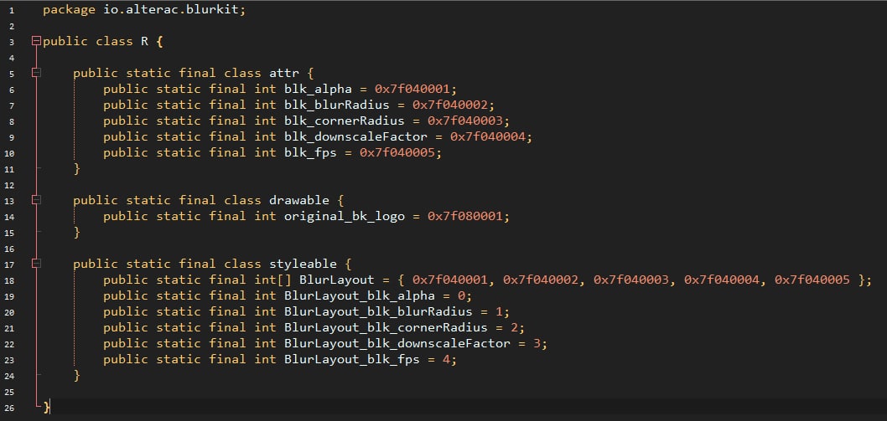This screenshot has height=421, width=887.
Task: Click the BlurLayout array name on line 18
Action: 336,280
